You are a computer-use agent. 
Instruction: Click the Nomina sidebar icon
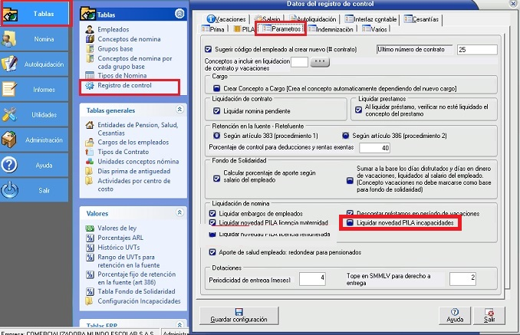pyautogui.click(x=11, y=39)
